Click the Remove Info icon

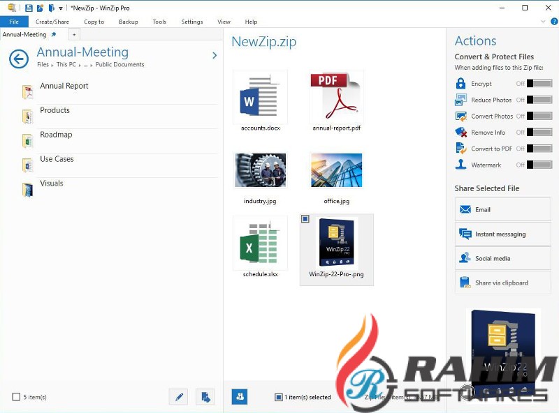point(460,132)
